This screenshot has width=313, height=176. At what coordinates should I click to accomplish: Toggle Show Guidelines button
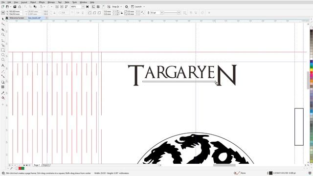pos(103,7)
